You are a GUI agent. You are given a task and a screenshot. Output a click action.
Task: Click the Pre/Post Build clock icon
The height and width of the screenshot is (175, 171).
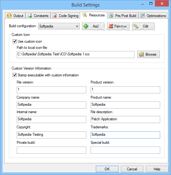click(111, 16)
